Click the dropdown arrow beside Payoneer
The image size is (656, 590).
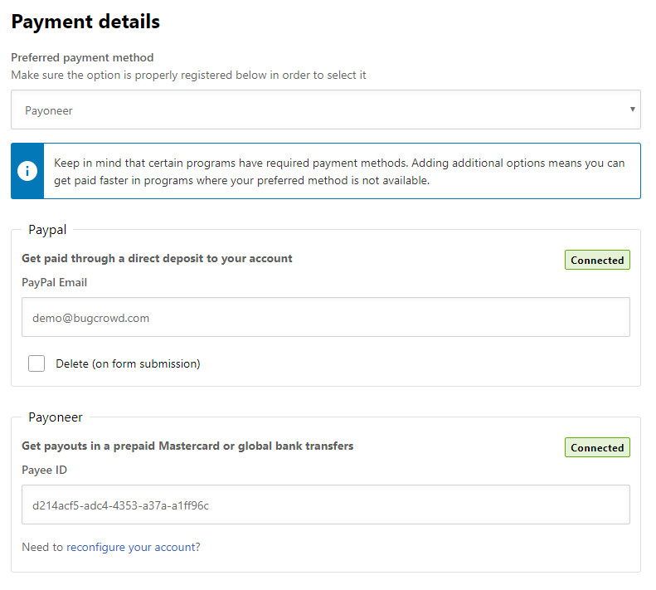[x=632, y=110]
